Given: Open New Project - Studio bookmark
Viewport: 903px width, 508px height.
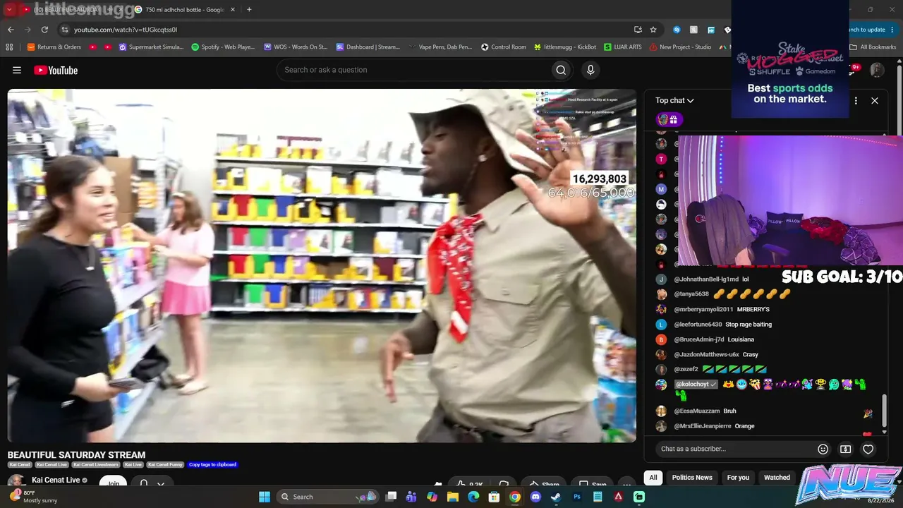Looking at the screenshot, I should pos(680,47).
